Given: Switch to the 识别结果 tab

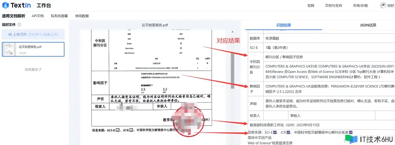Looking at the screenshot, I should pyautogui.click(x=284, y=25).
